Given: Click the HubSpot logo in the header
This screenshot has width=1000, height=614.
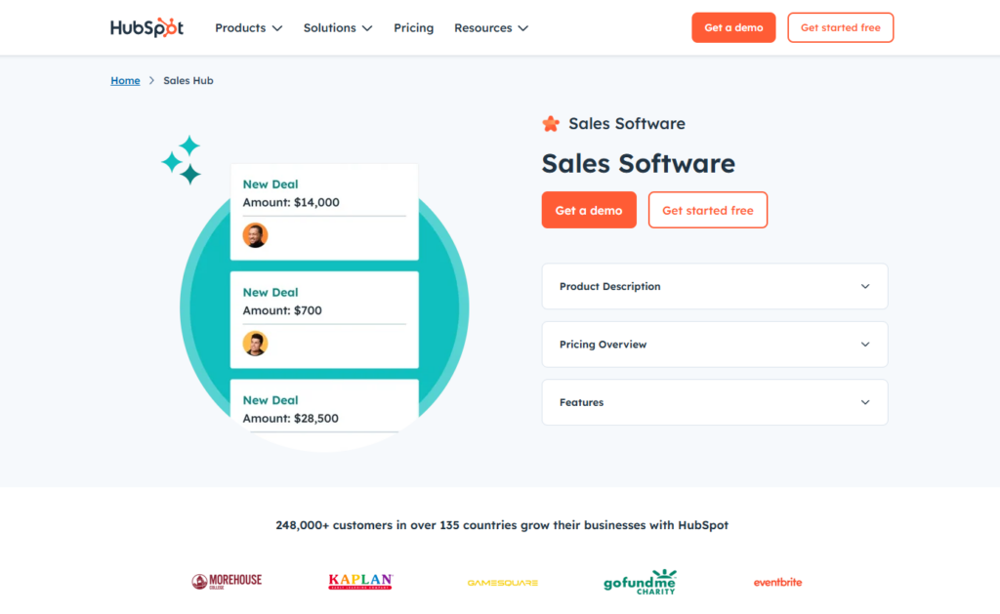Looking at the screenshot, I should tap(146, 27).
